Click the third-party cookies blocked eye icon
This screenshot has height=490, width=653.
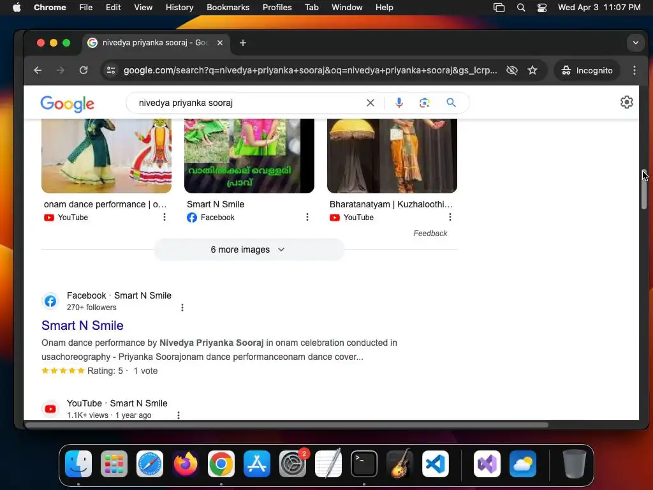(x=512, y=70)
